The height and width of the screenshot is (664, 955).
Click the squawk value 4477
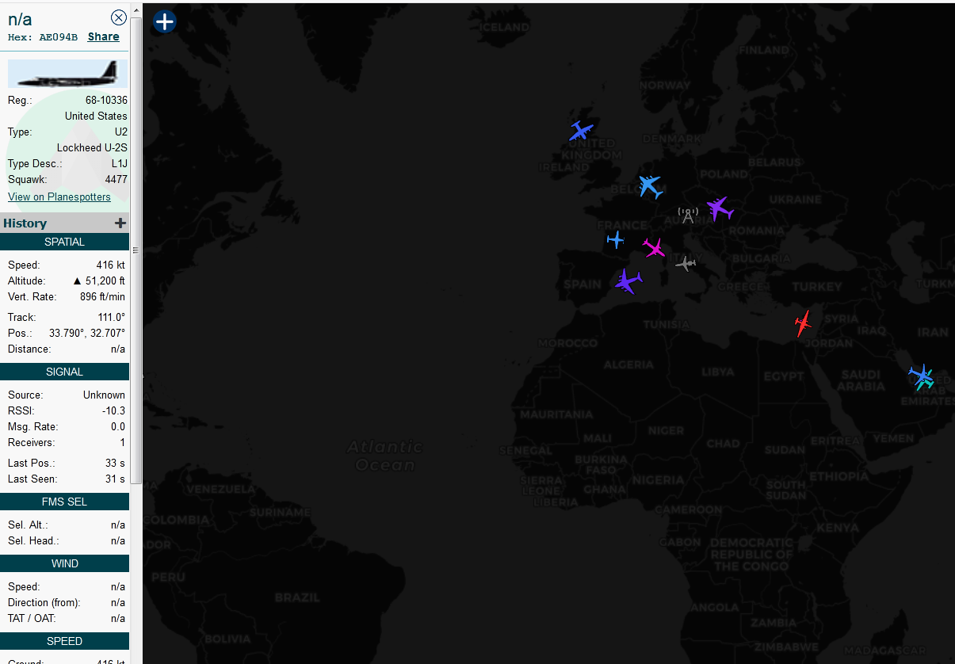(116, 179)
